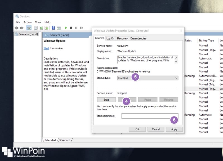Switch to the Log On tab
Image resolution: width=223 pixels, height=161 pixels.
pos(110,38)
